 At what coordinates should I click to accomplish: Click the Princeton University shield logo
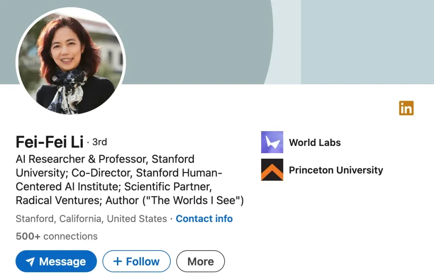[272, 170]
